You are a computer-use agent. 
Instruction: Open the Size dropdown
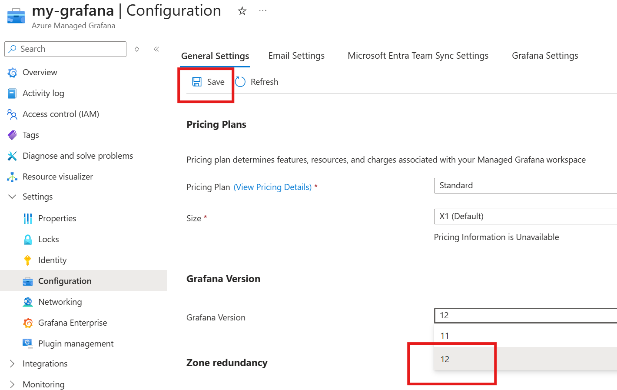[525, 217]
